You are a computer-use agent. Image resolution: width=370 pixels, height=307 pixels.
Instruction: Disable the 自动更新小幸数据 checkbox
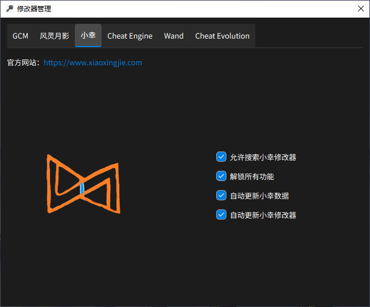point(221,196)
